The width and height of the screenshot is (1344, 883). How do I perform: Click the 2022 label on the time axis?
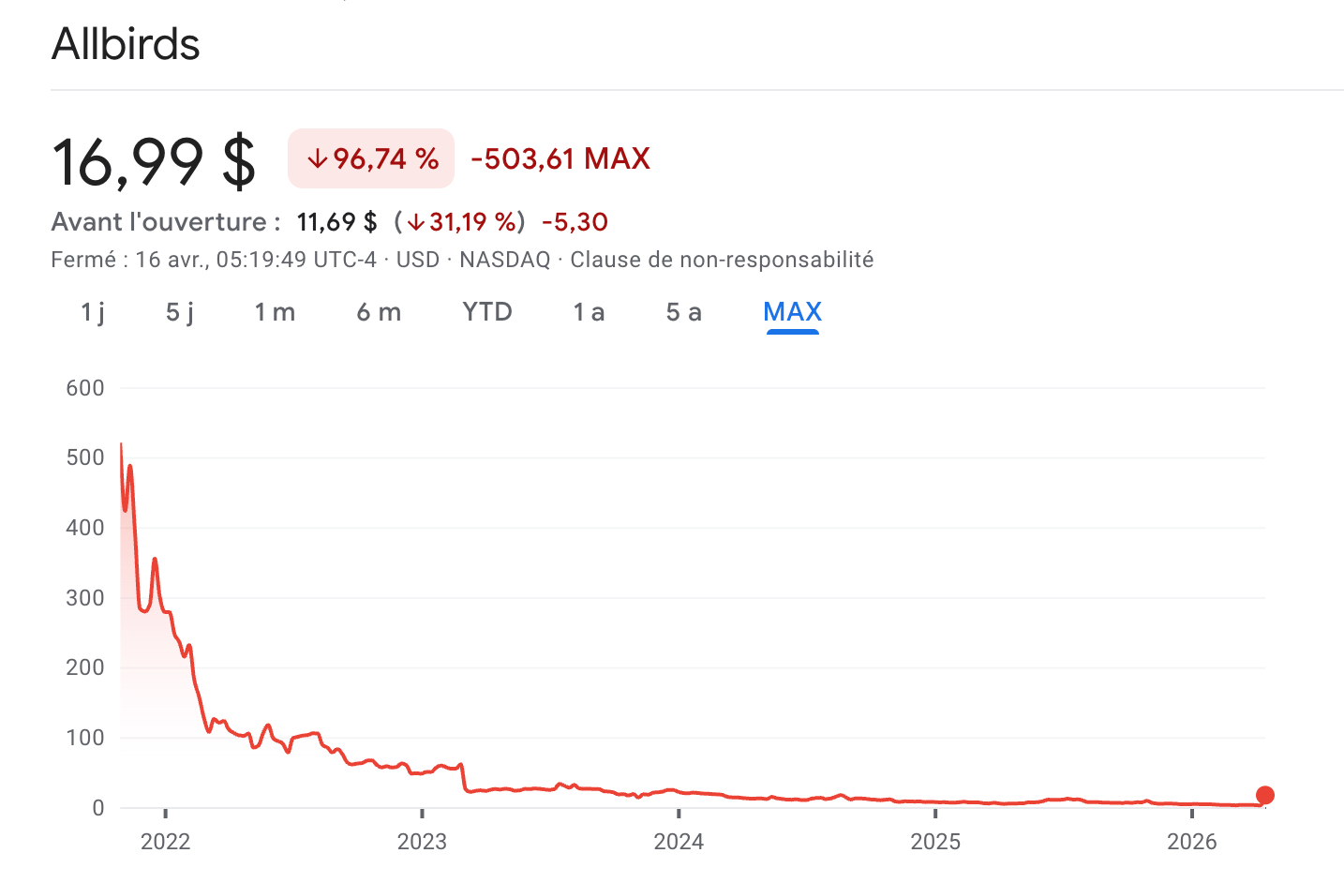165,842
